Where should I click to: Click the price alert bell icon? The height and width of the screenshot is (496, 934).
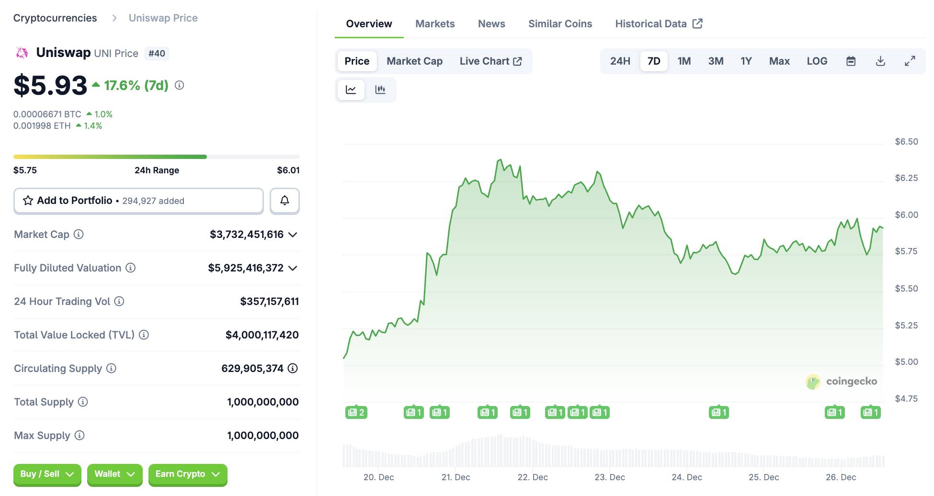tap(285, 201)
